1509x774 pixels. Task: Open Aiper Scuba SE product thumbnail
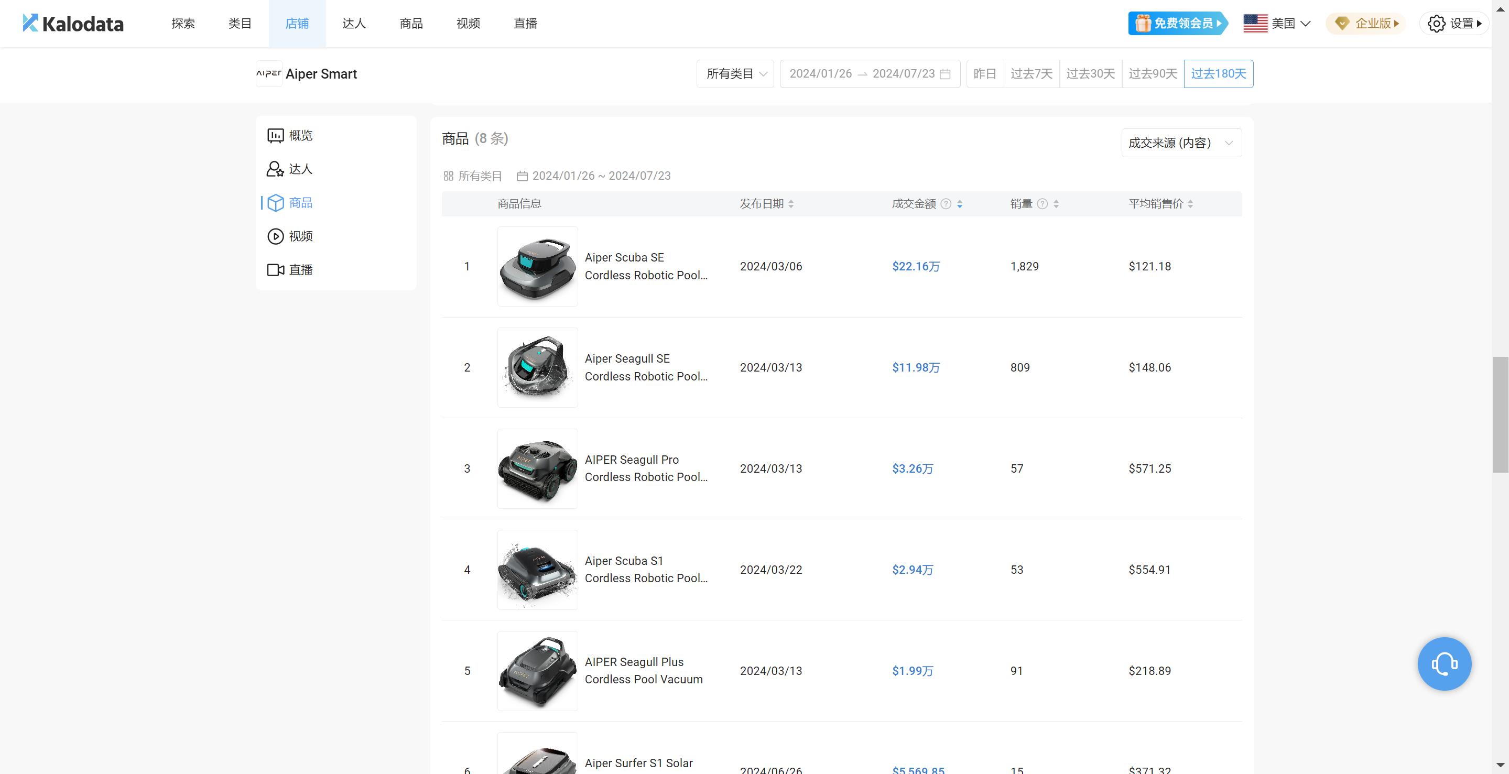(537, 266)
